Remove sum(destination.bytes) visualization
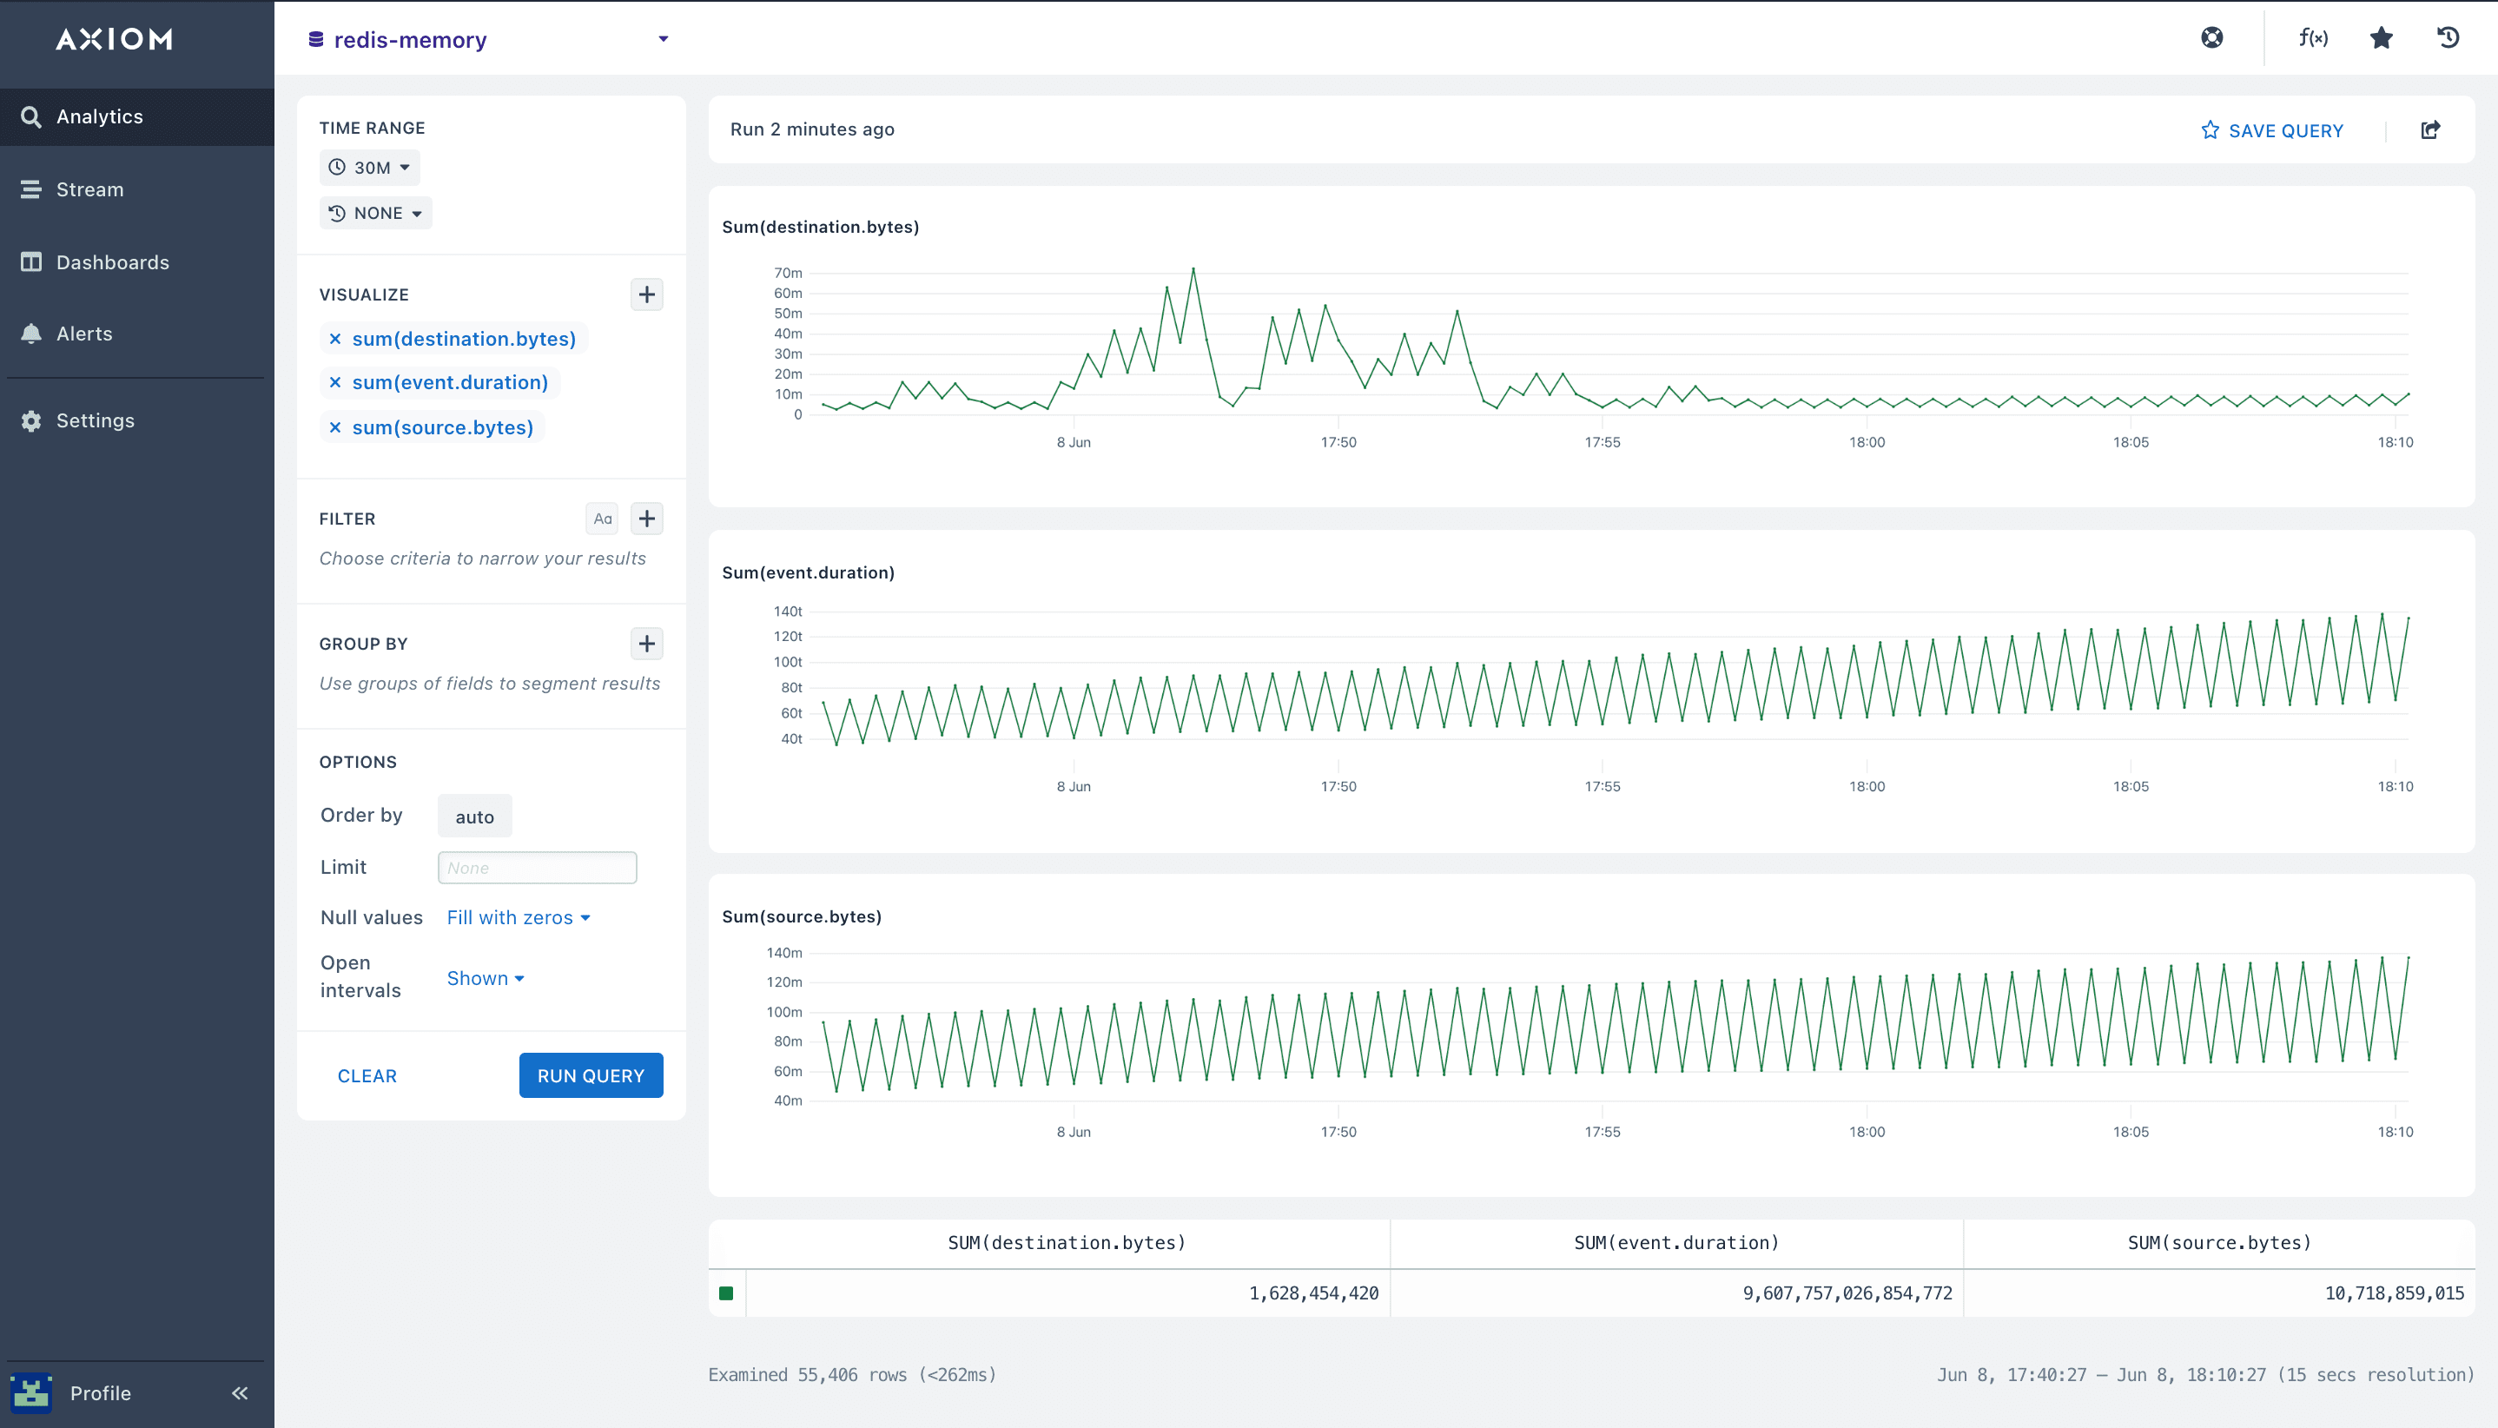2498x1428 pixels. tap(335, 339)
